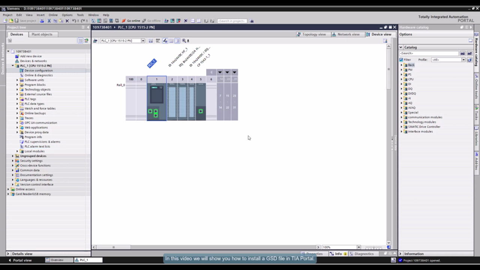Expand the Program blocks tree node
The image size is (480, 270).
click(x=17, y=85)
